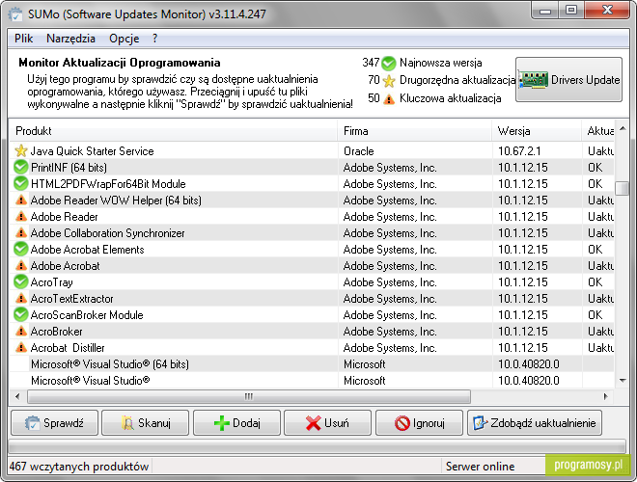Click the "467 wczytanych produktów" status text
Viewport: 637px width, 482px height.
pos(79,467)
